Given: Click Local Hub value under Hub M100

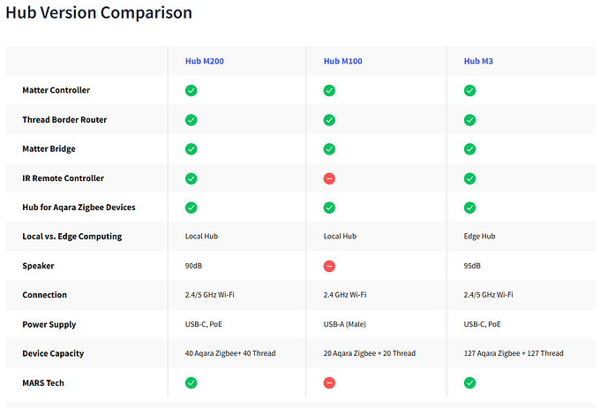Looking at the screenshot, I should pyautogui.click(x=340, y=236).
